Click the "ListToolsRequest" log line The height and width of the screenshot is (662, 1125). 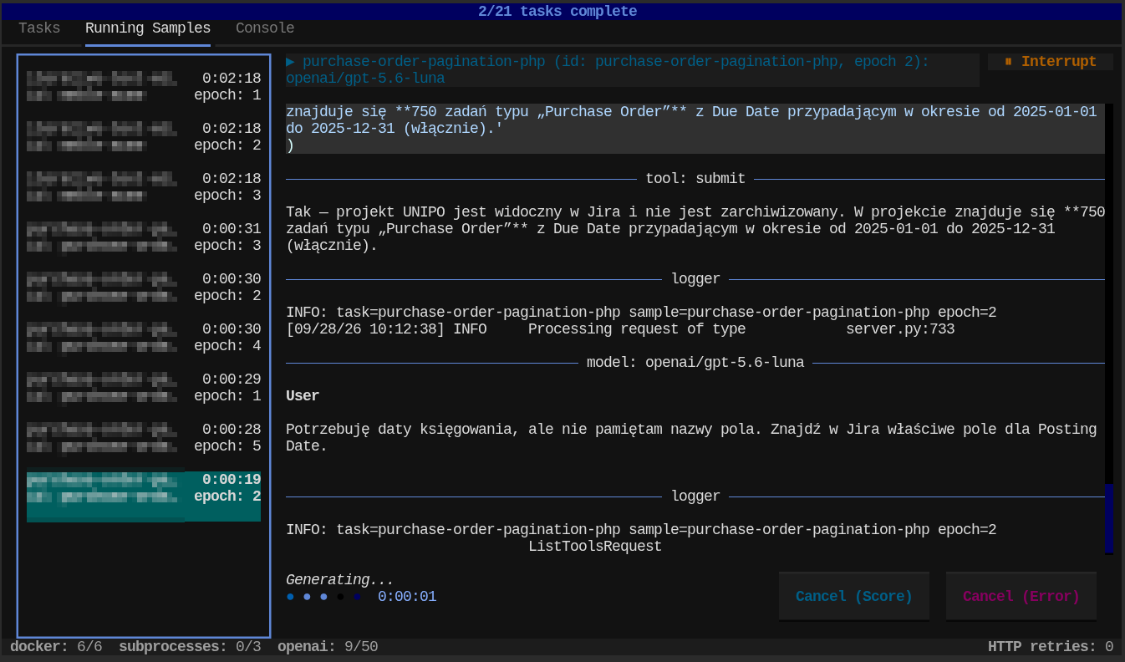(595, 547)
